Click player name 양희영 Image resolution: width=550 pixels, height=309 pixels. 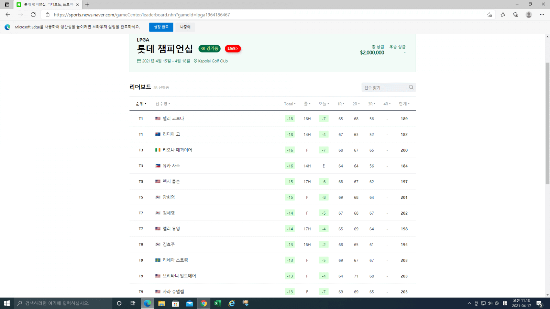coord(169,197)
